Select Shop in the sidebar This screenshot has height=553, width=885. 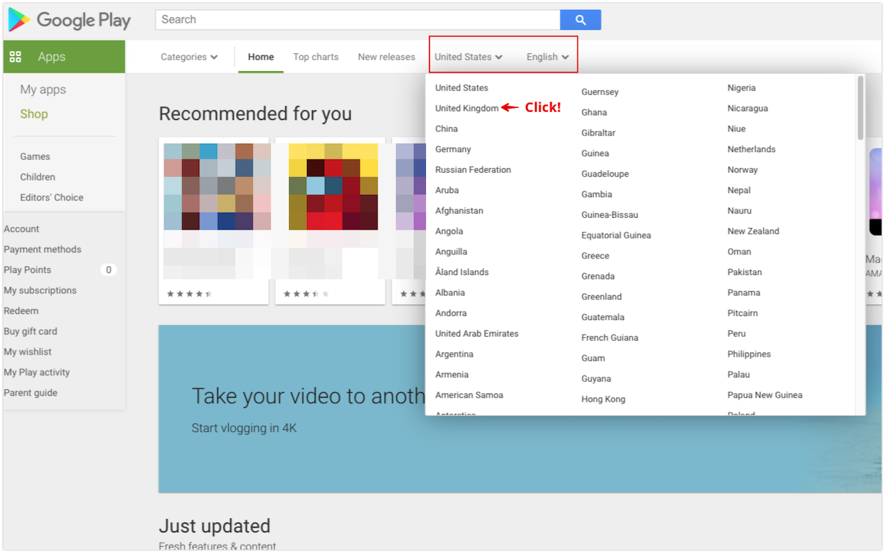pos(34,114)
